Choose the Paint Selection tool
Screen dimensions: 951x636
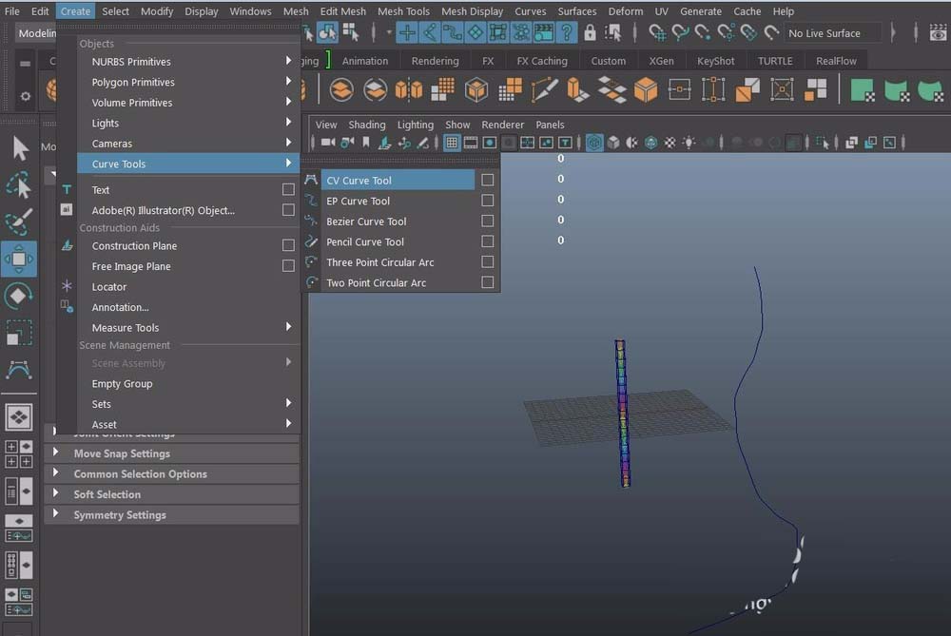[x=19, y=222]
